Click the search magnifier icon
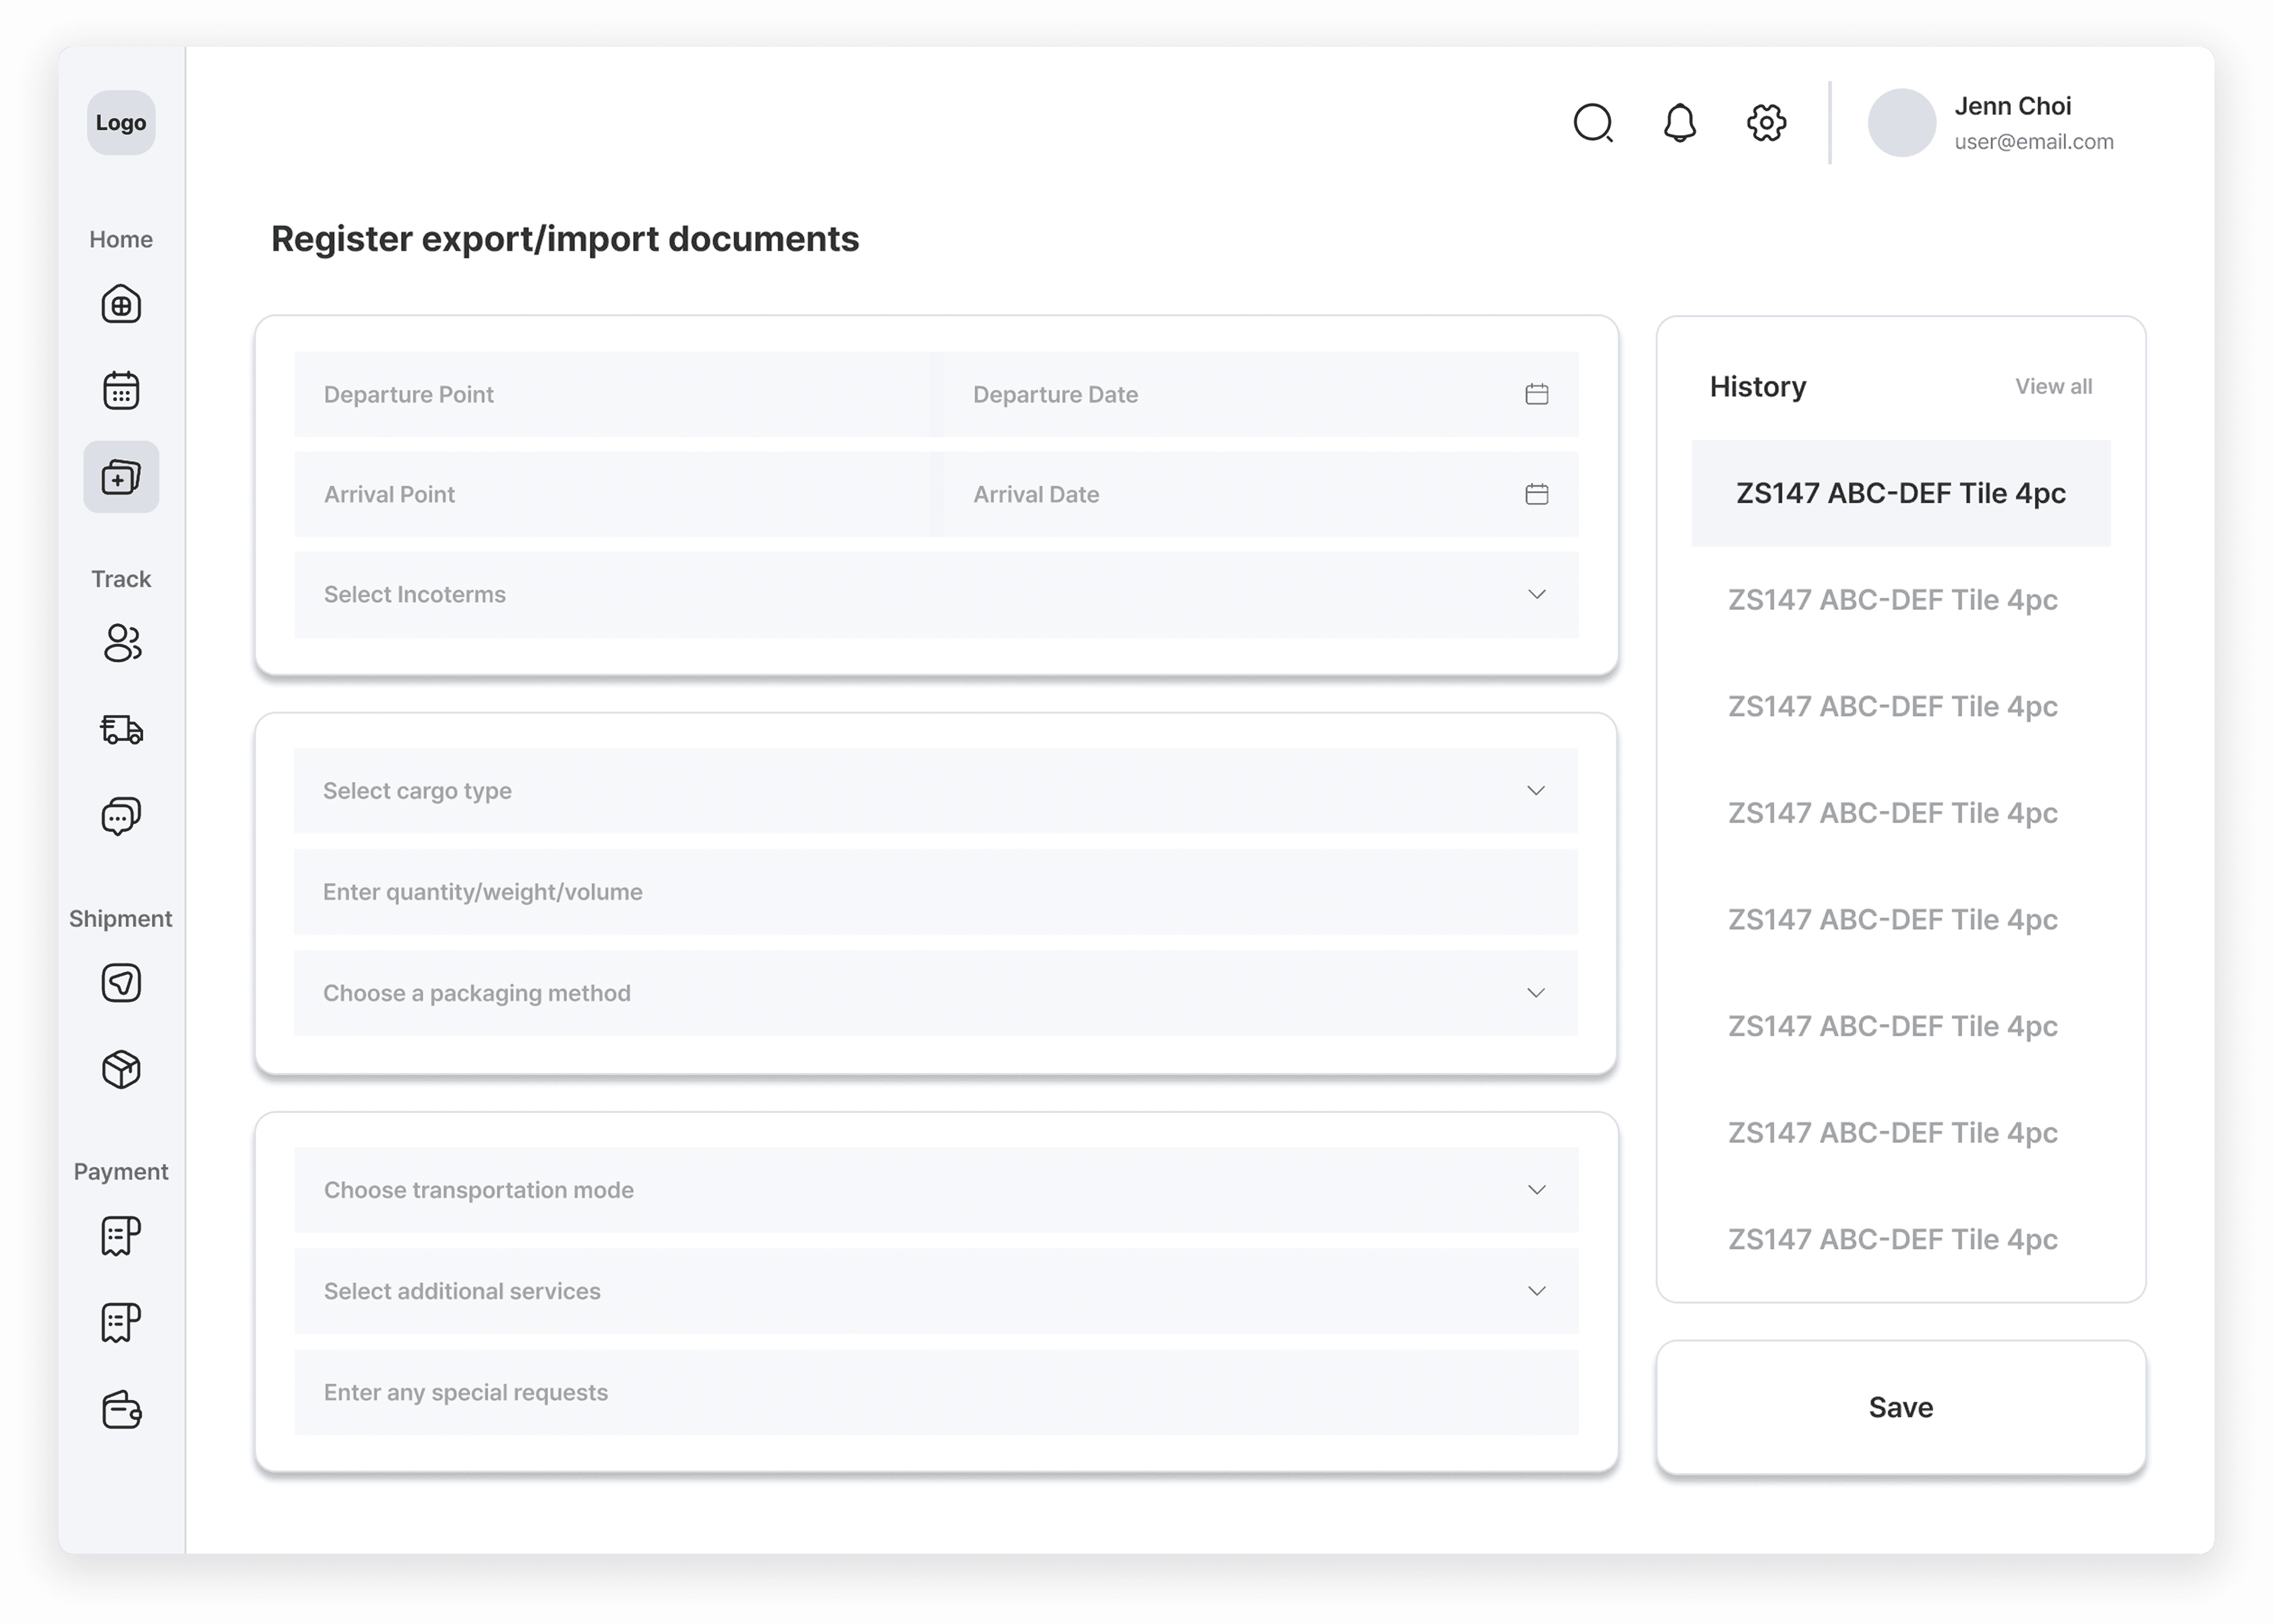Image resolution: width=2273 pixels, height=1624 pixels. [1593, 123]
